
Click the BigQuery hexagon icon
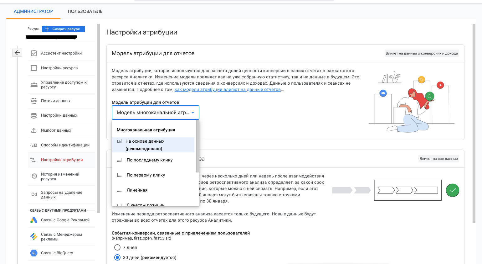34,253
